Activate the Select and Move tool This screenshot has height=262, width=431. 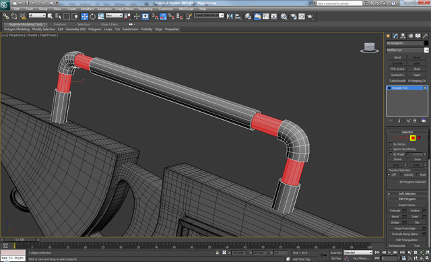tap(84, 16)
